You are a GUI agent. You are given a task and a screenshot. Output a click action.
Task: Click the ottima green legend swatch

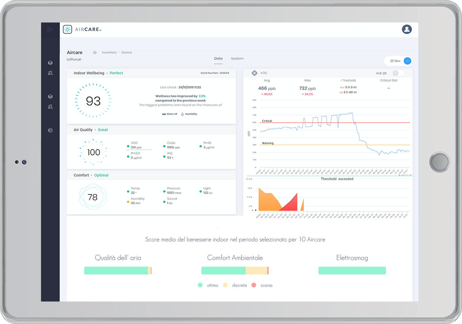point(200,285)
